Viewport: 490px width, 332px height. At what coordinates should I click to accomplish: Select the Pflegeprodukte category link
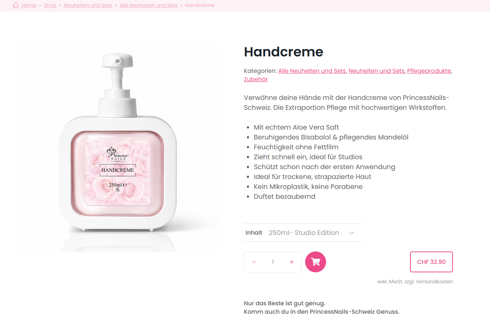pyautogui.click(x=429, y=71)
